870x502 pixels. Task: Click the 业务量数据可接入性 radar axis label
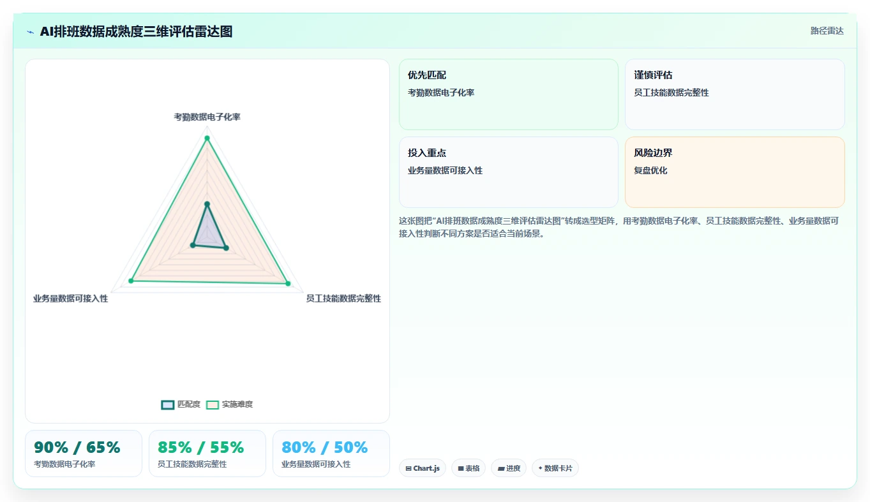(71, 299)
